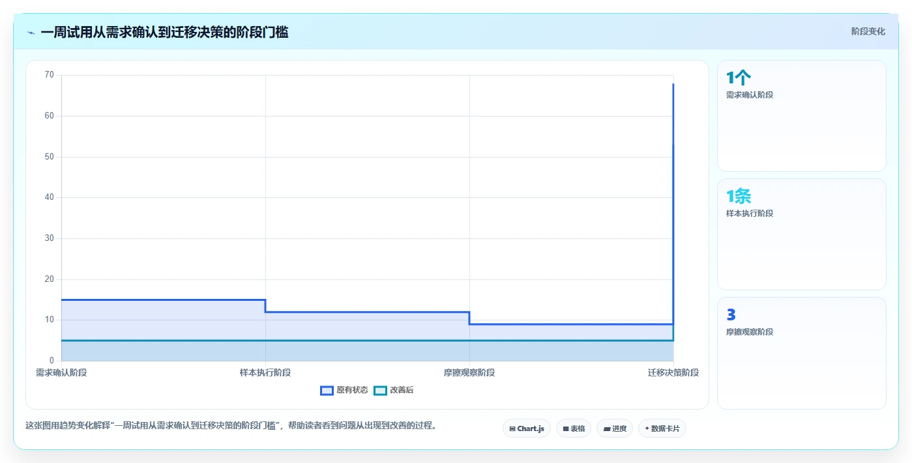Screen dimensions: 912x463
Task: Click the y-axis value 40
Action: 50,197
